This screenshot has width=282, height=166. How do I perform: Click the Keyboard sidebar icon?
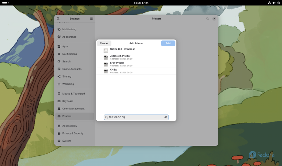point(59,101)
